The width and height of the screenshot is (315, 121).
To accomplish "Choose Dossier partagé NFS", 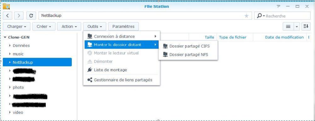I will [188, 55].
